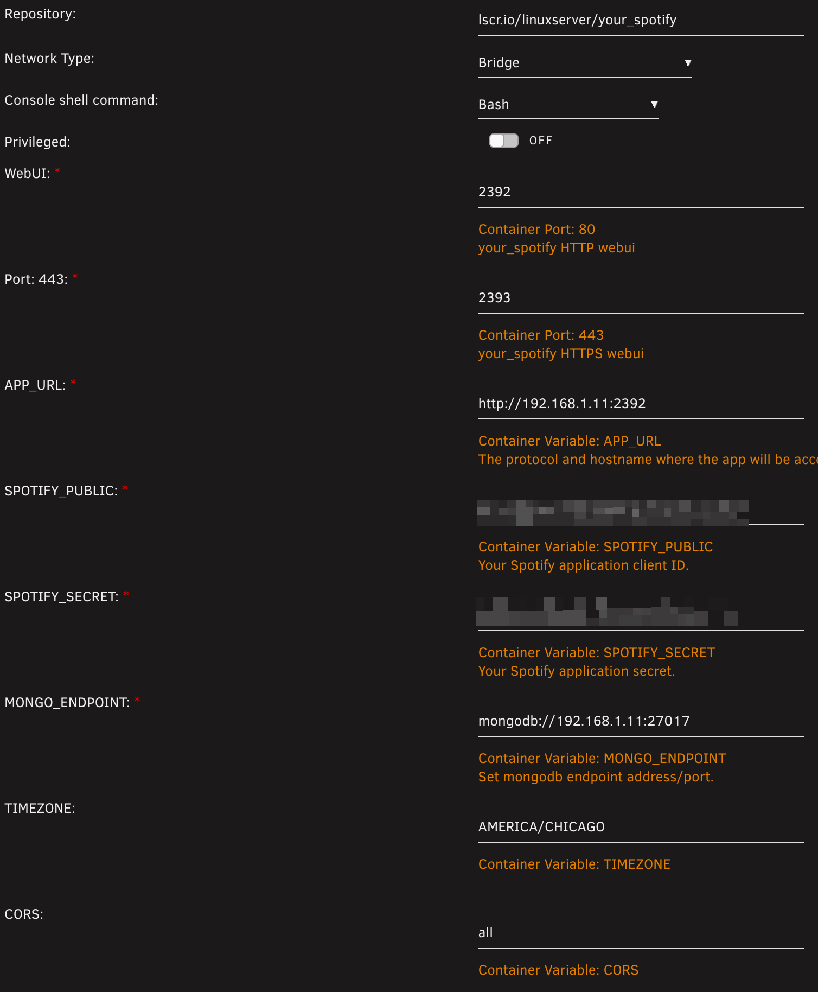Image resolution: width=818 pixels, height=992 pixels.
Task: Open the Console shell command dropdown
Action: click(x=568, y=105)
